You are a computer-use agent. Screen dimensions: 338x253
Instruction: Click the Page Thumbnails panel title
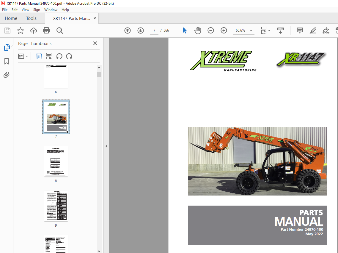[35, 43]
